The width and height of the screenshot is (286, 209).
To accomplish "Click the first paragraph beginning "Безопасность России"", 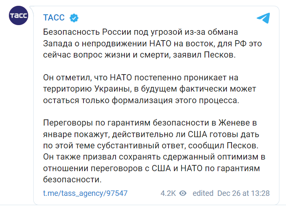I will [x=152, y=43].
